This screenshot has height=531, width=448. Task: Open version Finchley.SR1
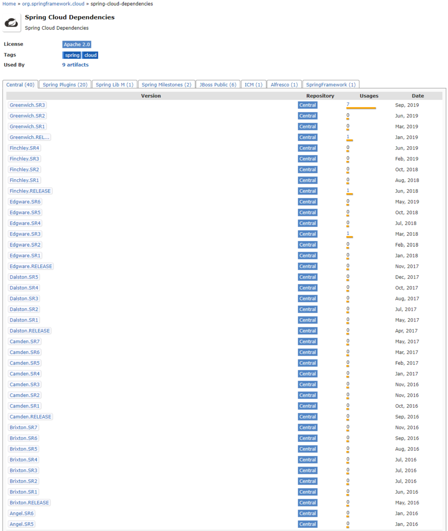[x=24, y=180]
